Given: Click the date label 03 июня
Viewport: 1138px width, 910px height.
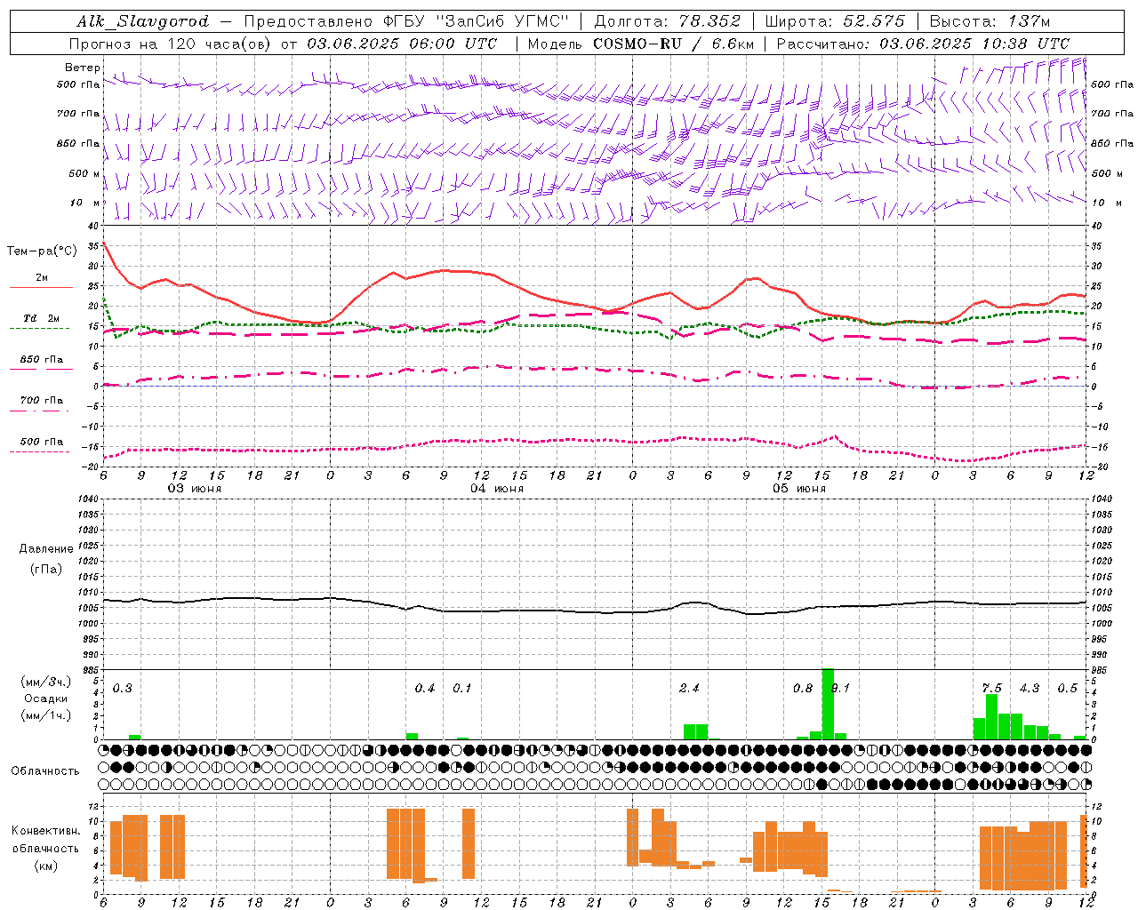Looking at the screenshot, I should point(195,489).
